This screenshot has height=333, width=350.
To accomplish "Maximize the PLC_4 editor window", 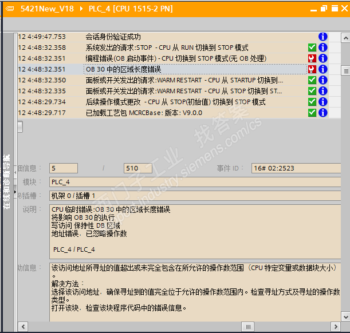I will click(x=335, y=9).
